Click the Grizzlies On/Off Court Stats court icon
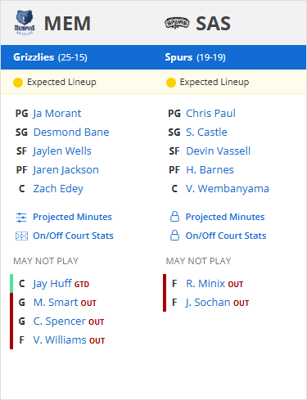Viewport: 307px width, 400px height. [21, 236]
